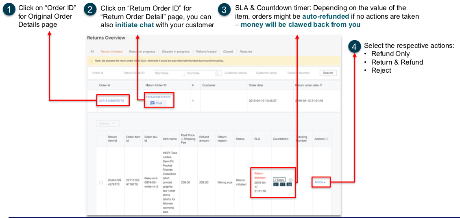Switch to the Closed tab
460x218 pixels.
228,52
